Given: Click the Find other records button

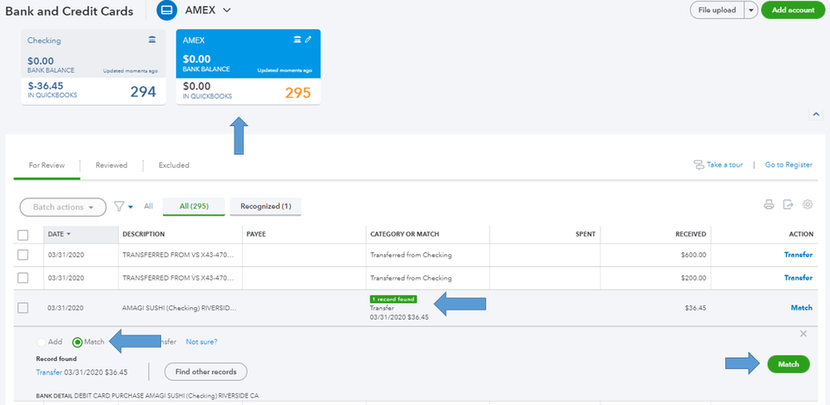Looking at the screenshot, I should pyautogui.click(x=206, y=372).
